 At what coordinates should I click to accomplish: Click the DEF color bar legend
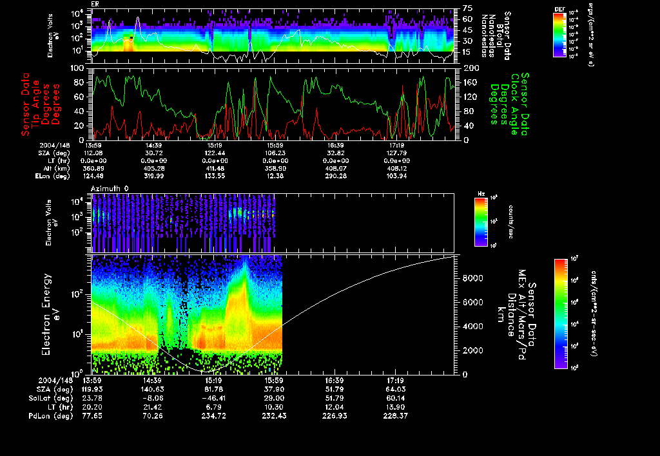point(559,35)
